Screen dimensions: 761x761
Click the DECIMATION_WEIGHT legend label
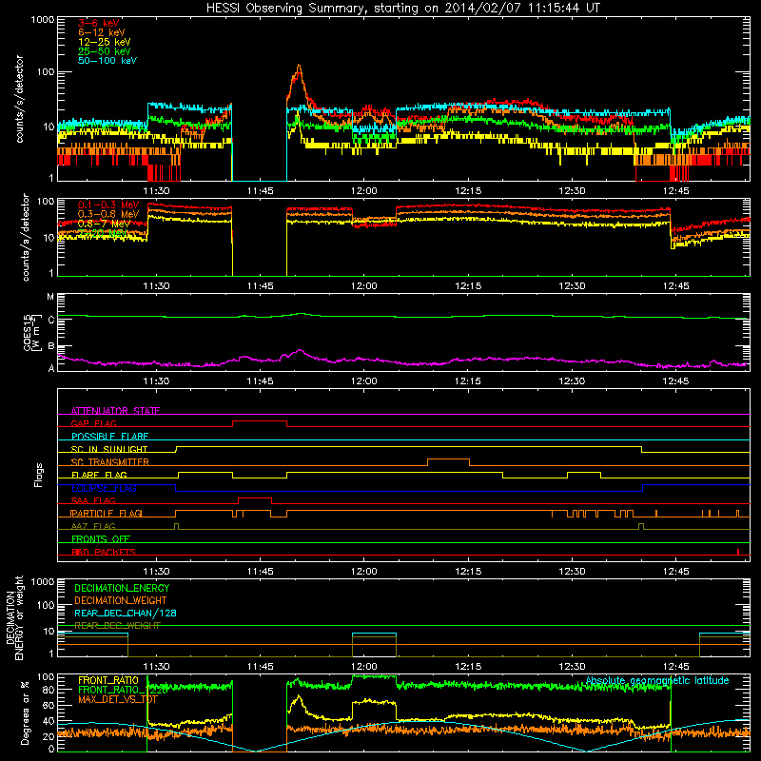(x=121, y=600)
